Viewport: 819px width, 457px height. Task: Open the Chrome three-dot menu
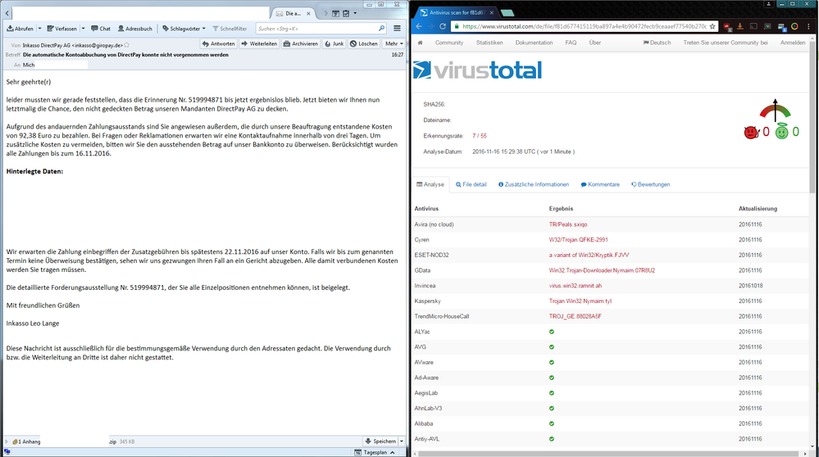click(808, 26)
